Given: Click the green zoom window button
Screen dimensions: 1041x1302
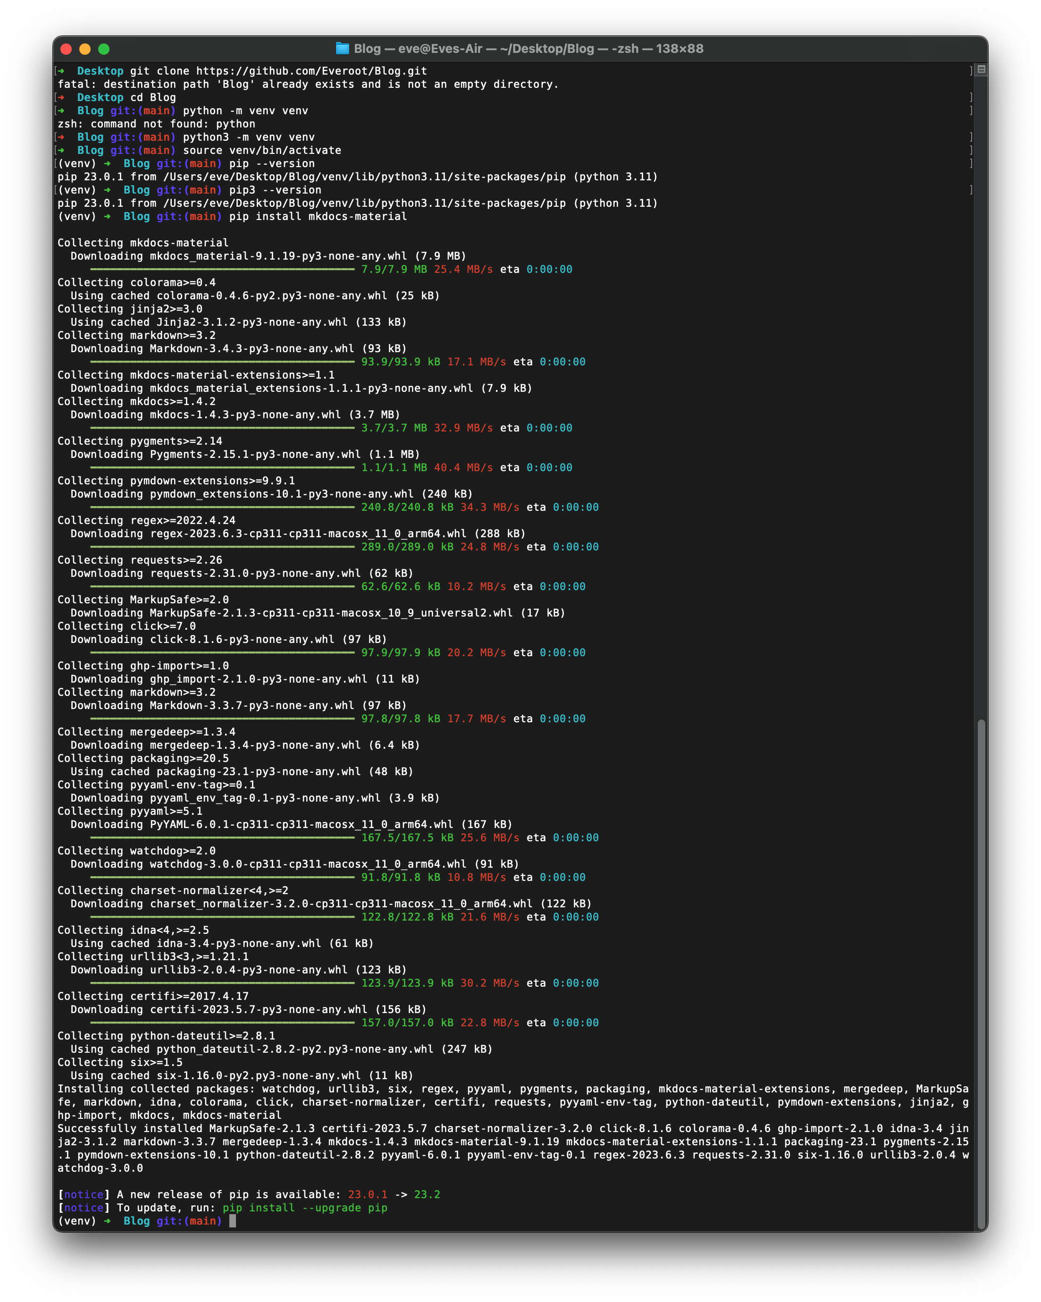Looking at the screenshot, I should (104, 49).
